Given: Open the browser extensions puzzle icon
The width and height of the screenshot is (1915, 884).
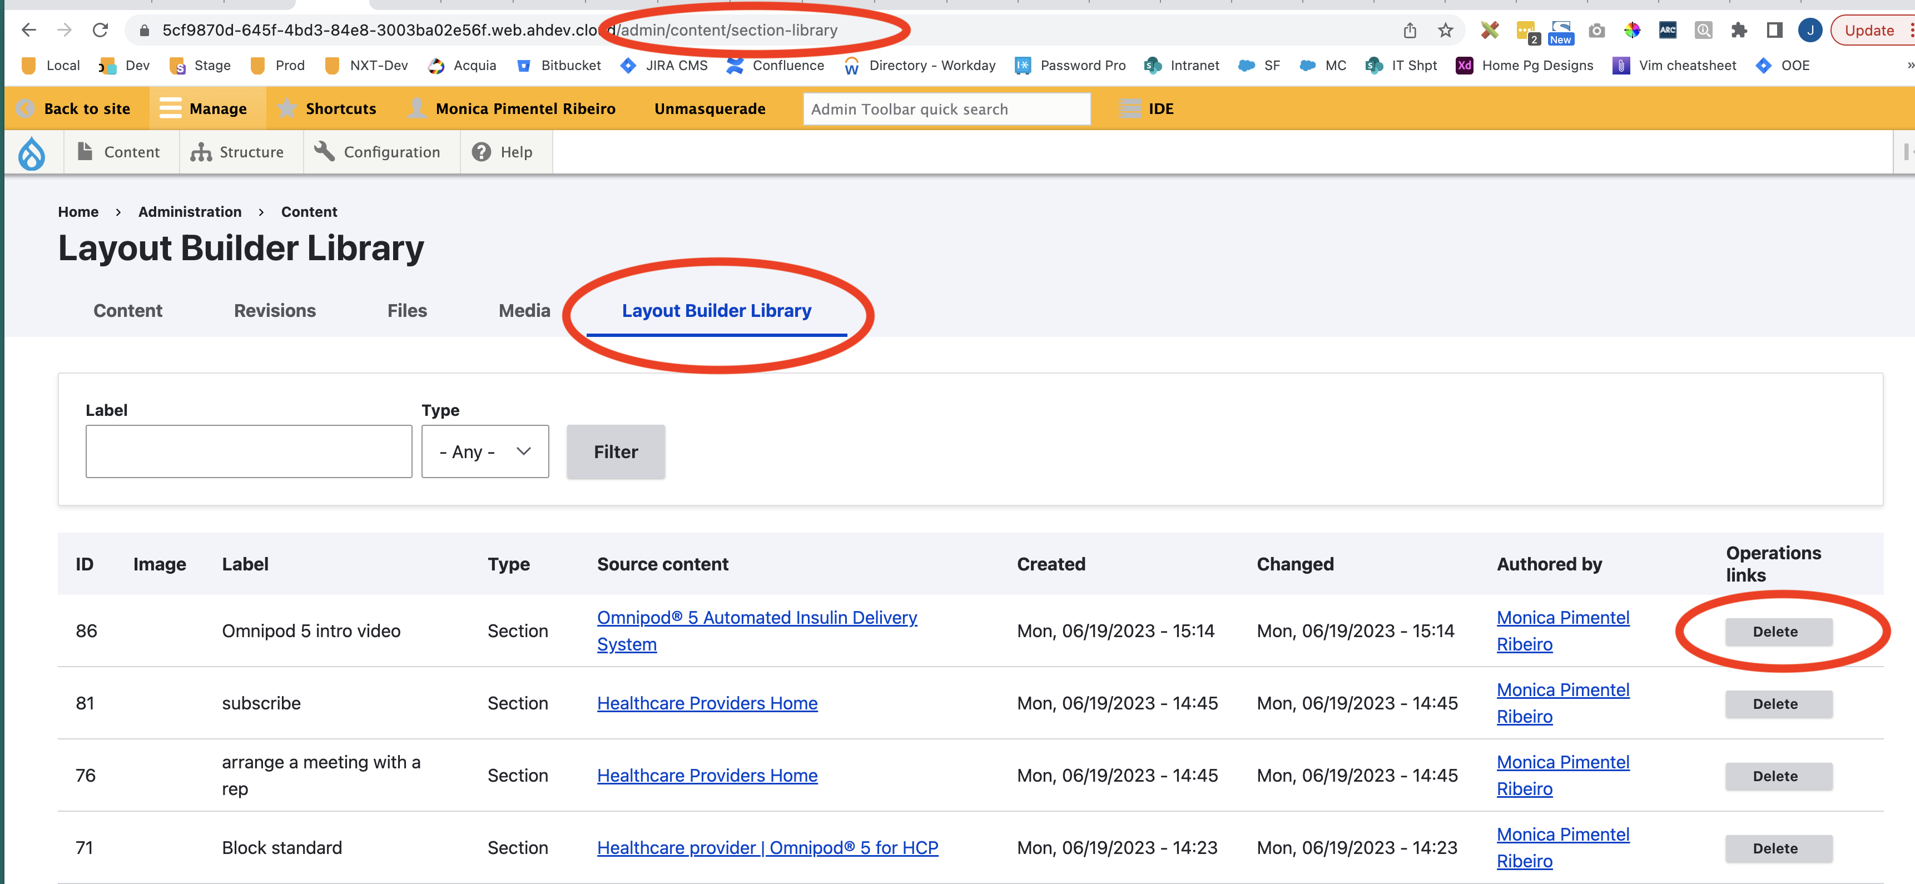Looking at the screenshot, I should [x=1739, y=29].
